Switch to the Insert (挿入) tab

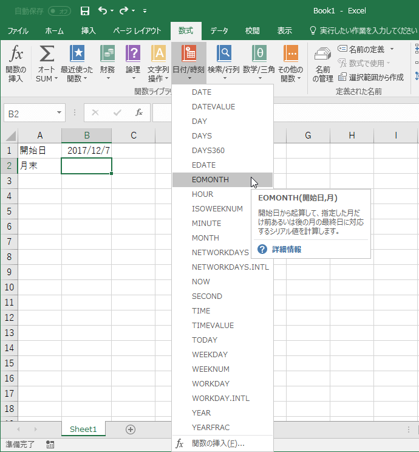[88, 30]
